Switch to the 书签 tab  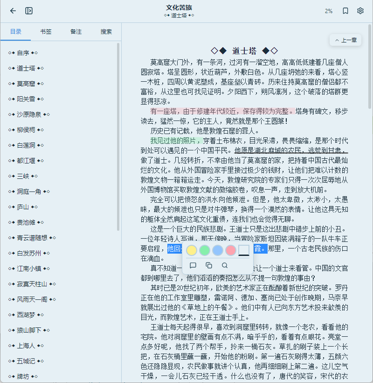pos(46,31)
